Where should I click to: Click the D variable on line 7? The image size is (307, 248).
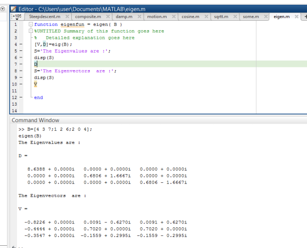[x=36, y=64]
